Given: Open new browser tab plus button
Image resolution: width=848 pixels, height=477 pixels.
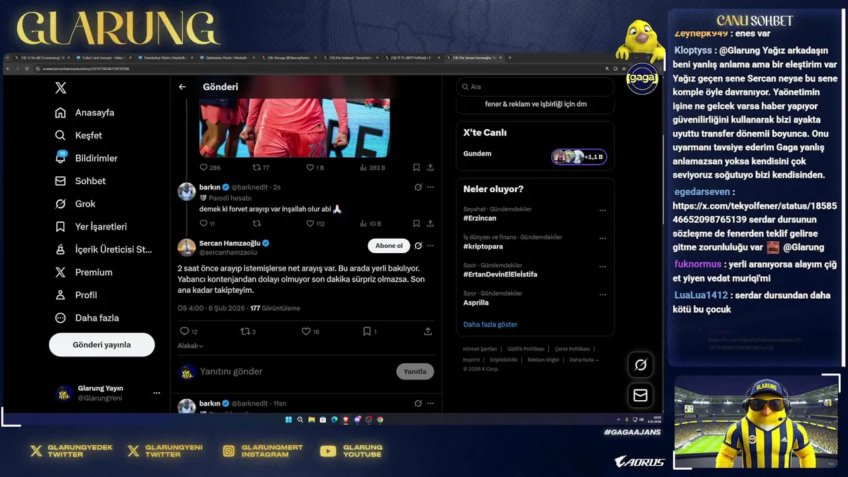Looking at the screenshot, I should (x=509, y=58).
